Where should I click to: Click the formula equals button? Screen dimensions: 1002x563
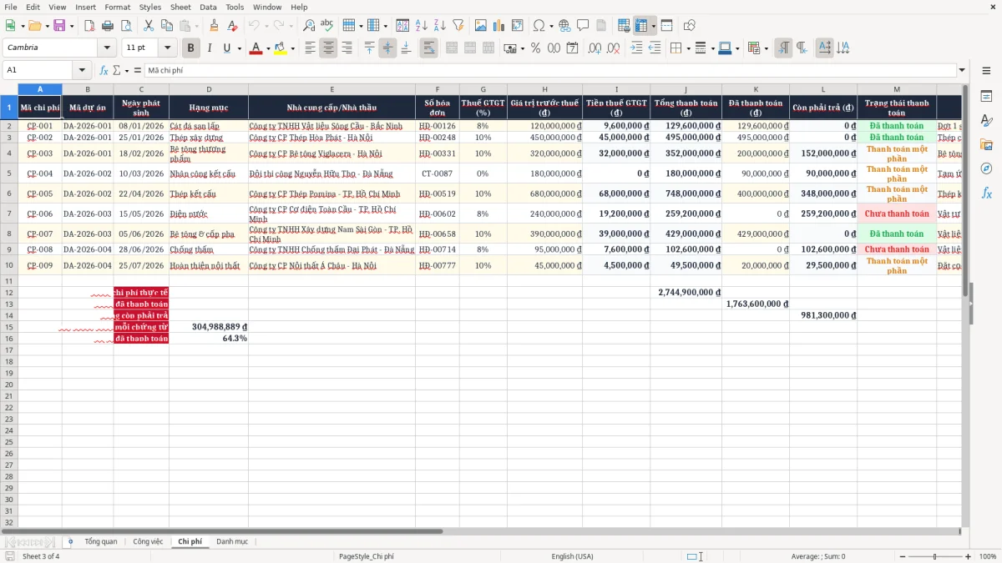137,70
